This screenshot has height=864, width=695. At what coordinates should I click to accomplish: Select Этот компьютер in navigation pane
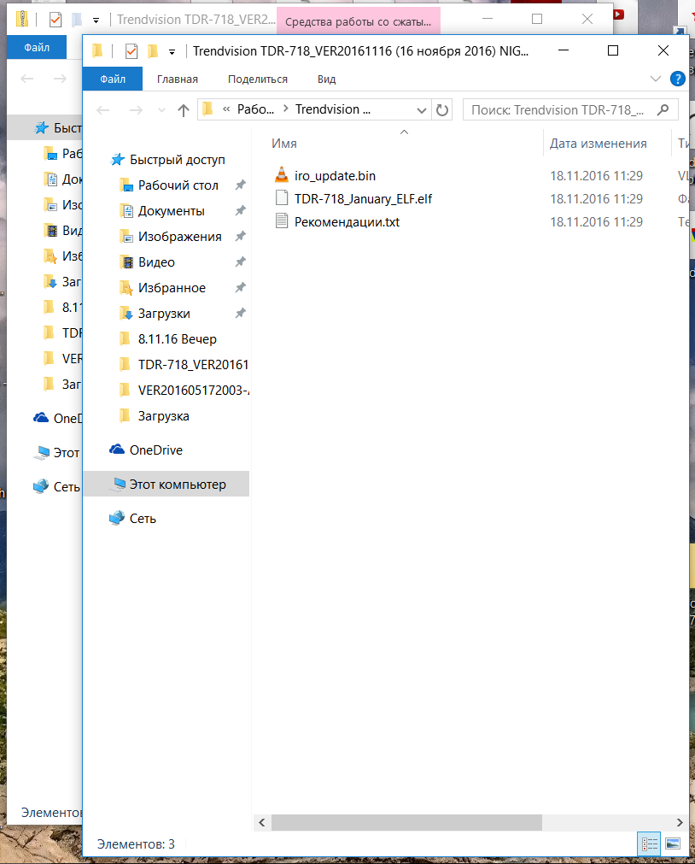click(x=177, y=485)
